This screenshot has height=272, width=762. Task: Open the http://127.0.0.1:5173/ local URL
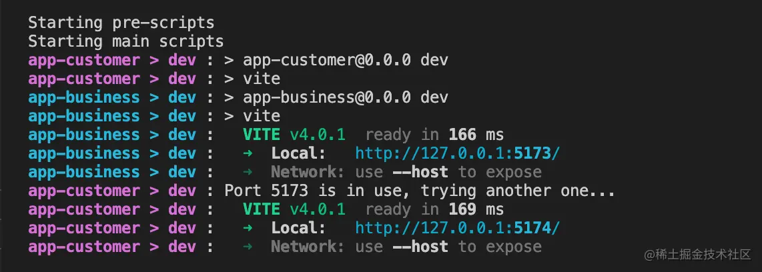458,153
